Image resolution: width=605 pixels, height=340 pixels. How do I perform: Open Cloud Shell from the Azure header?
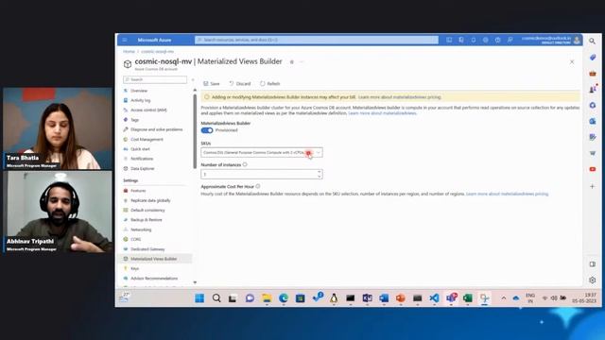pyautogui.click(x=449, y=40)
